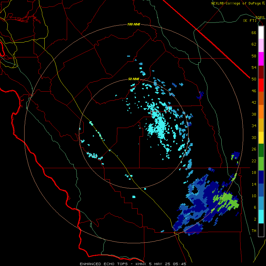This screenshot has height=266, width=266.
Task: Click the orange legend swatch beside 42
Action: tap(261, 112)
